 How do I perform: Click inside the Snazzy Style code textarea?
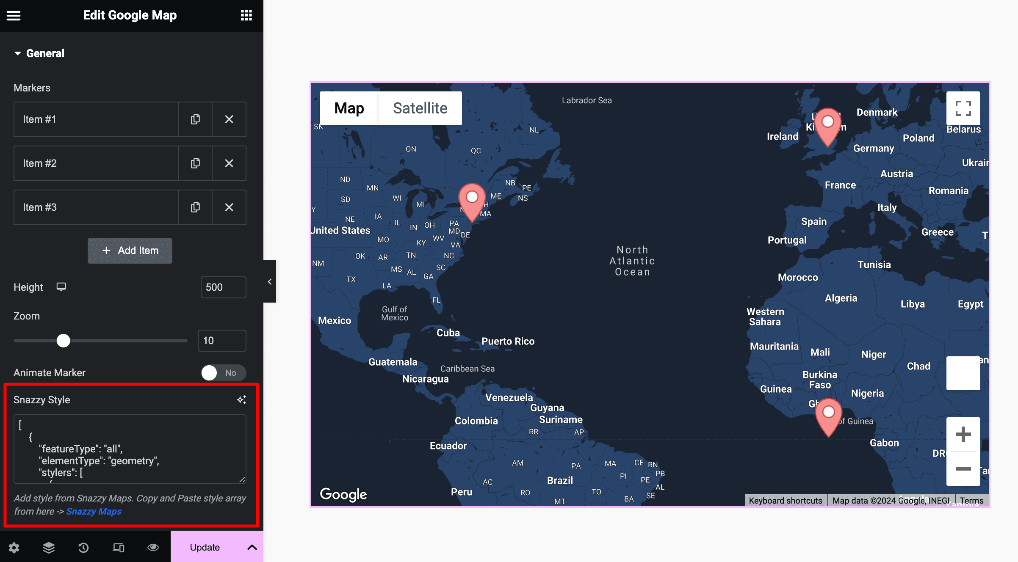(130, 449)
